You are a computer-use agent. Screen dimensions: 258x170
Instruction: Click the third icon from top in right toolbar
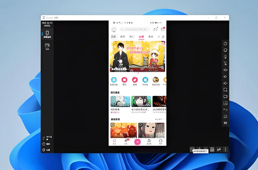(225, 57)
